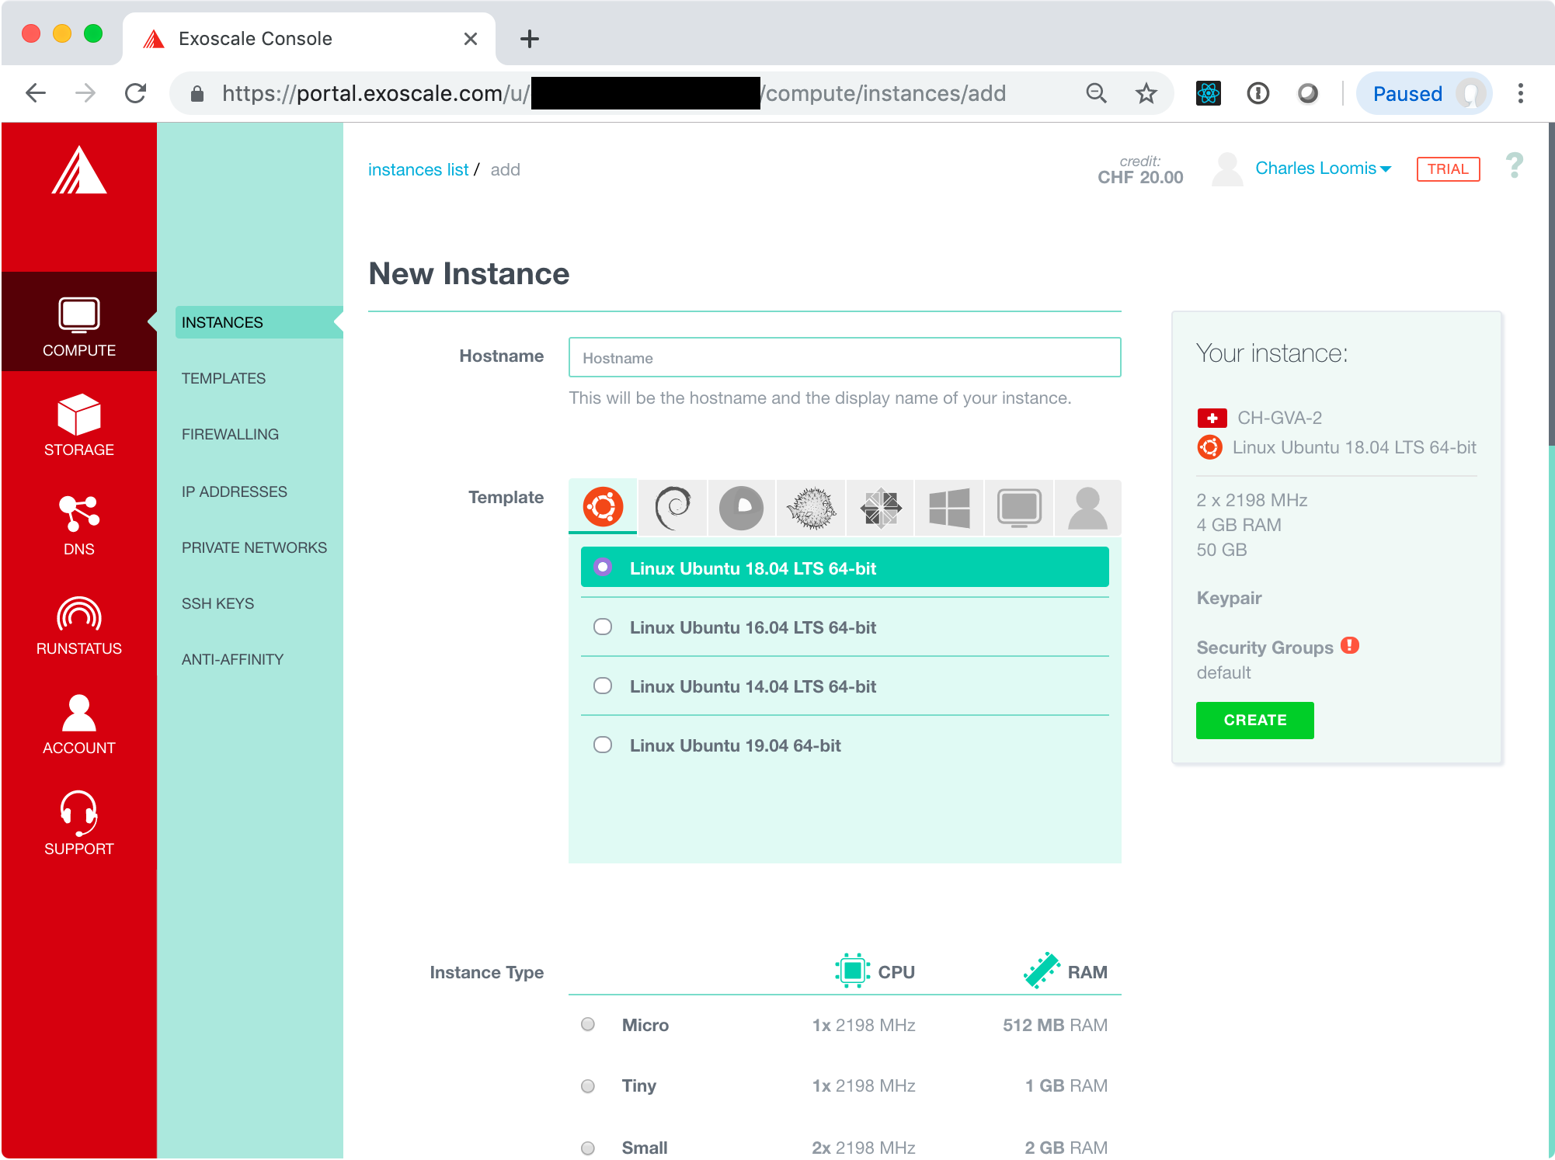Viewport: 1555px width, 1160px height.
Task: Select the custom user templates tab
Action: (1087, 507)
